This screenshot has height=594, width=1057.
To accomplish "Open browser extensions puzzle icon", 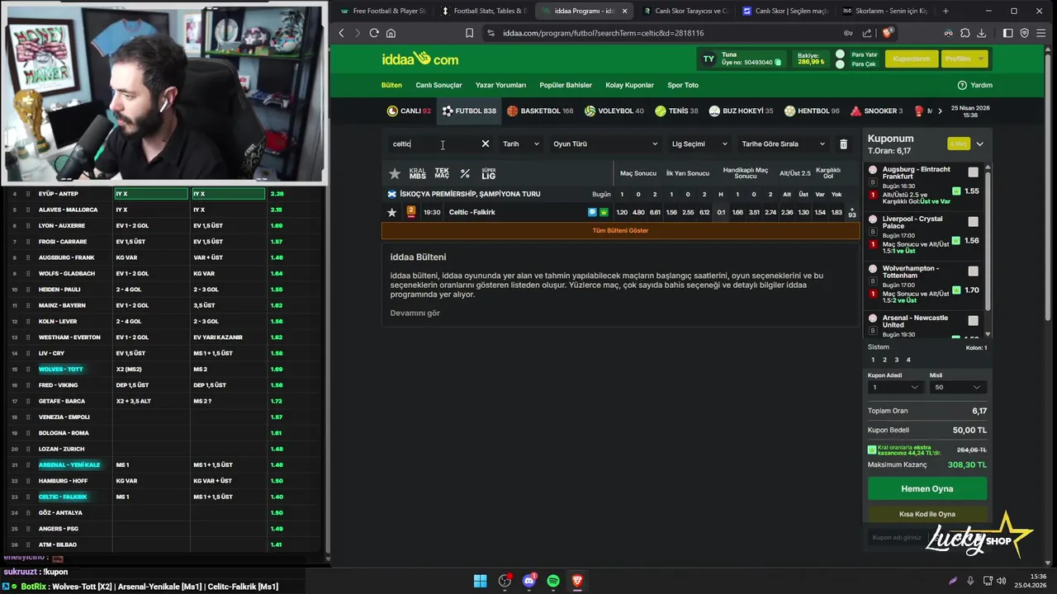I will pyautogui.click(x=965, y=33).
